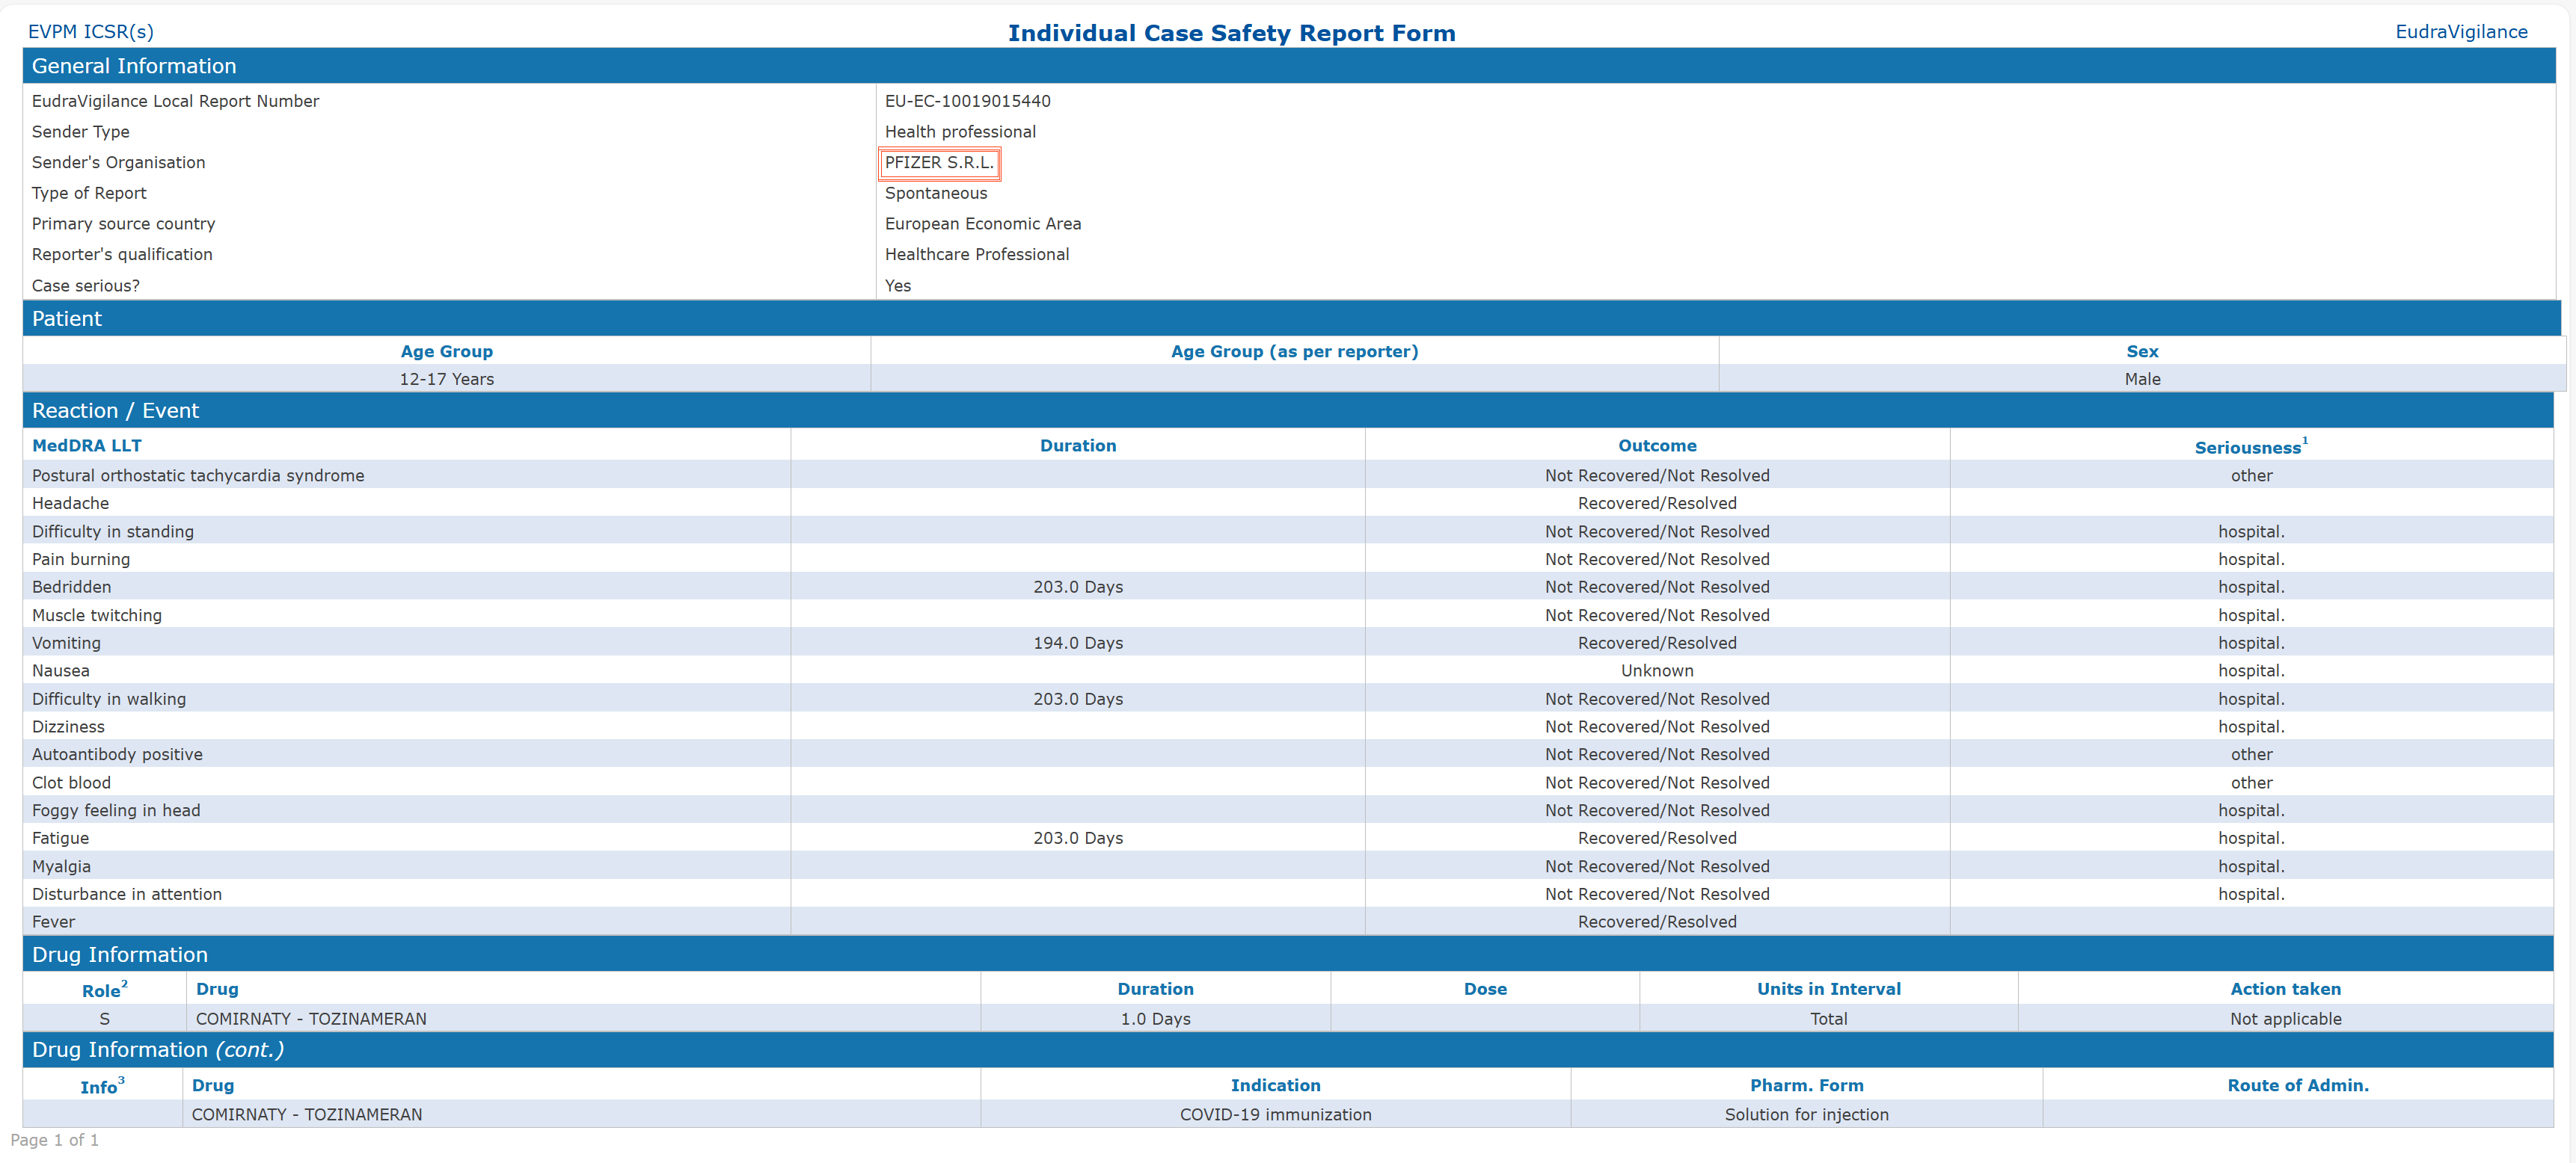Click the Outcome column header
This screenshot has width=2576, height=1163.
coord(1657,445)
